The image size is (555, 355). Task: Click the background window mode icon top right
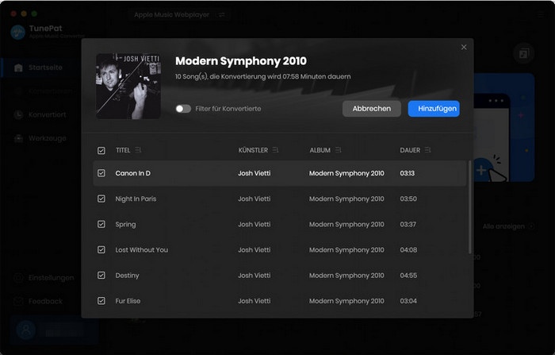tap(523, 53)
